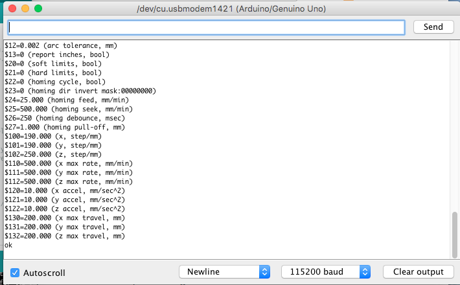
Task: Click the line '$22=0 (homing cycle, bool)'
Action: (55, 82)
